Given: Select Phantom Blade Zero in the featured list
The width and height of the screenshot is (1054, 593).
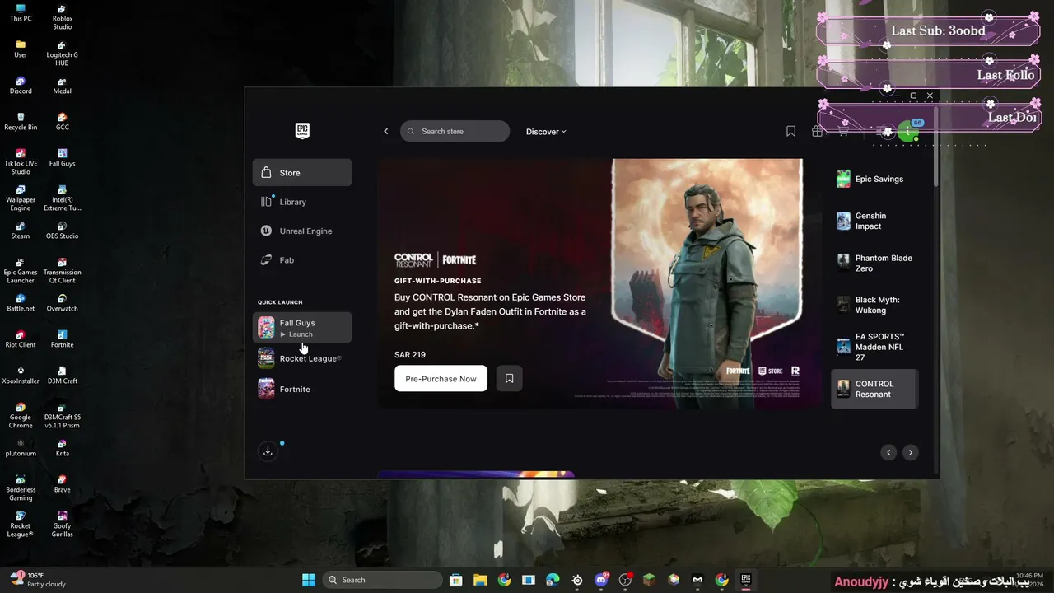Looking at the screenshot, I should [x=874, y=263].
